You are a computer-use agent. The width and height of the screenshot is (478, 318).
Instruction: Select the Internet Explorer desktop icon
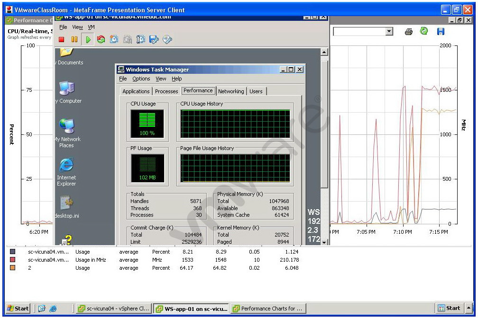click(x=66, y=172)
